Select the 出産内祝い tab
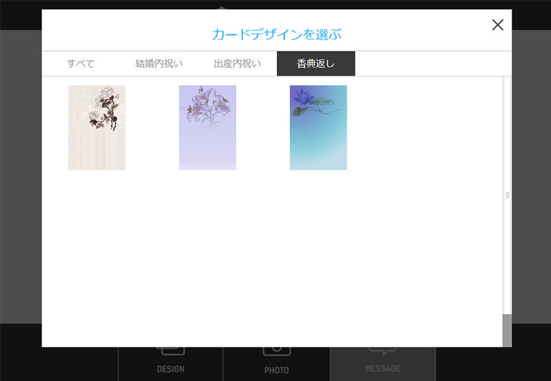551x381 pixels. click(237, 64)
